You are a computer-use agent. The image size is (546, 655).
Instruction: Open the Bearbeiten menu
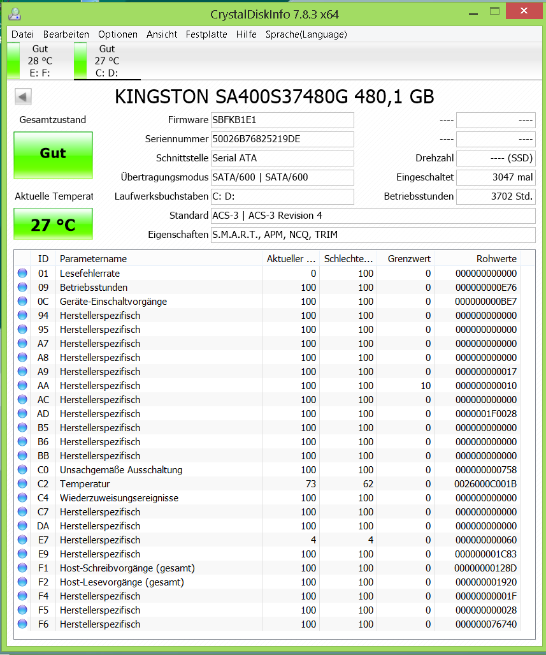coord(66,34)
